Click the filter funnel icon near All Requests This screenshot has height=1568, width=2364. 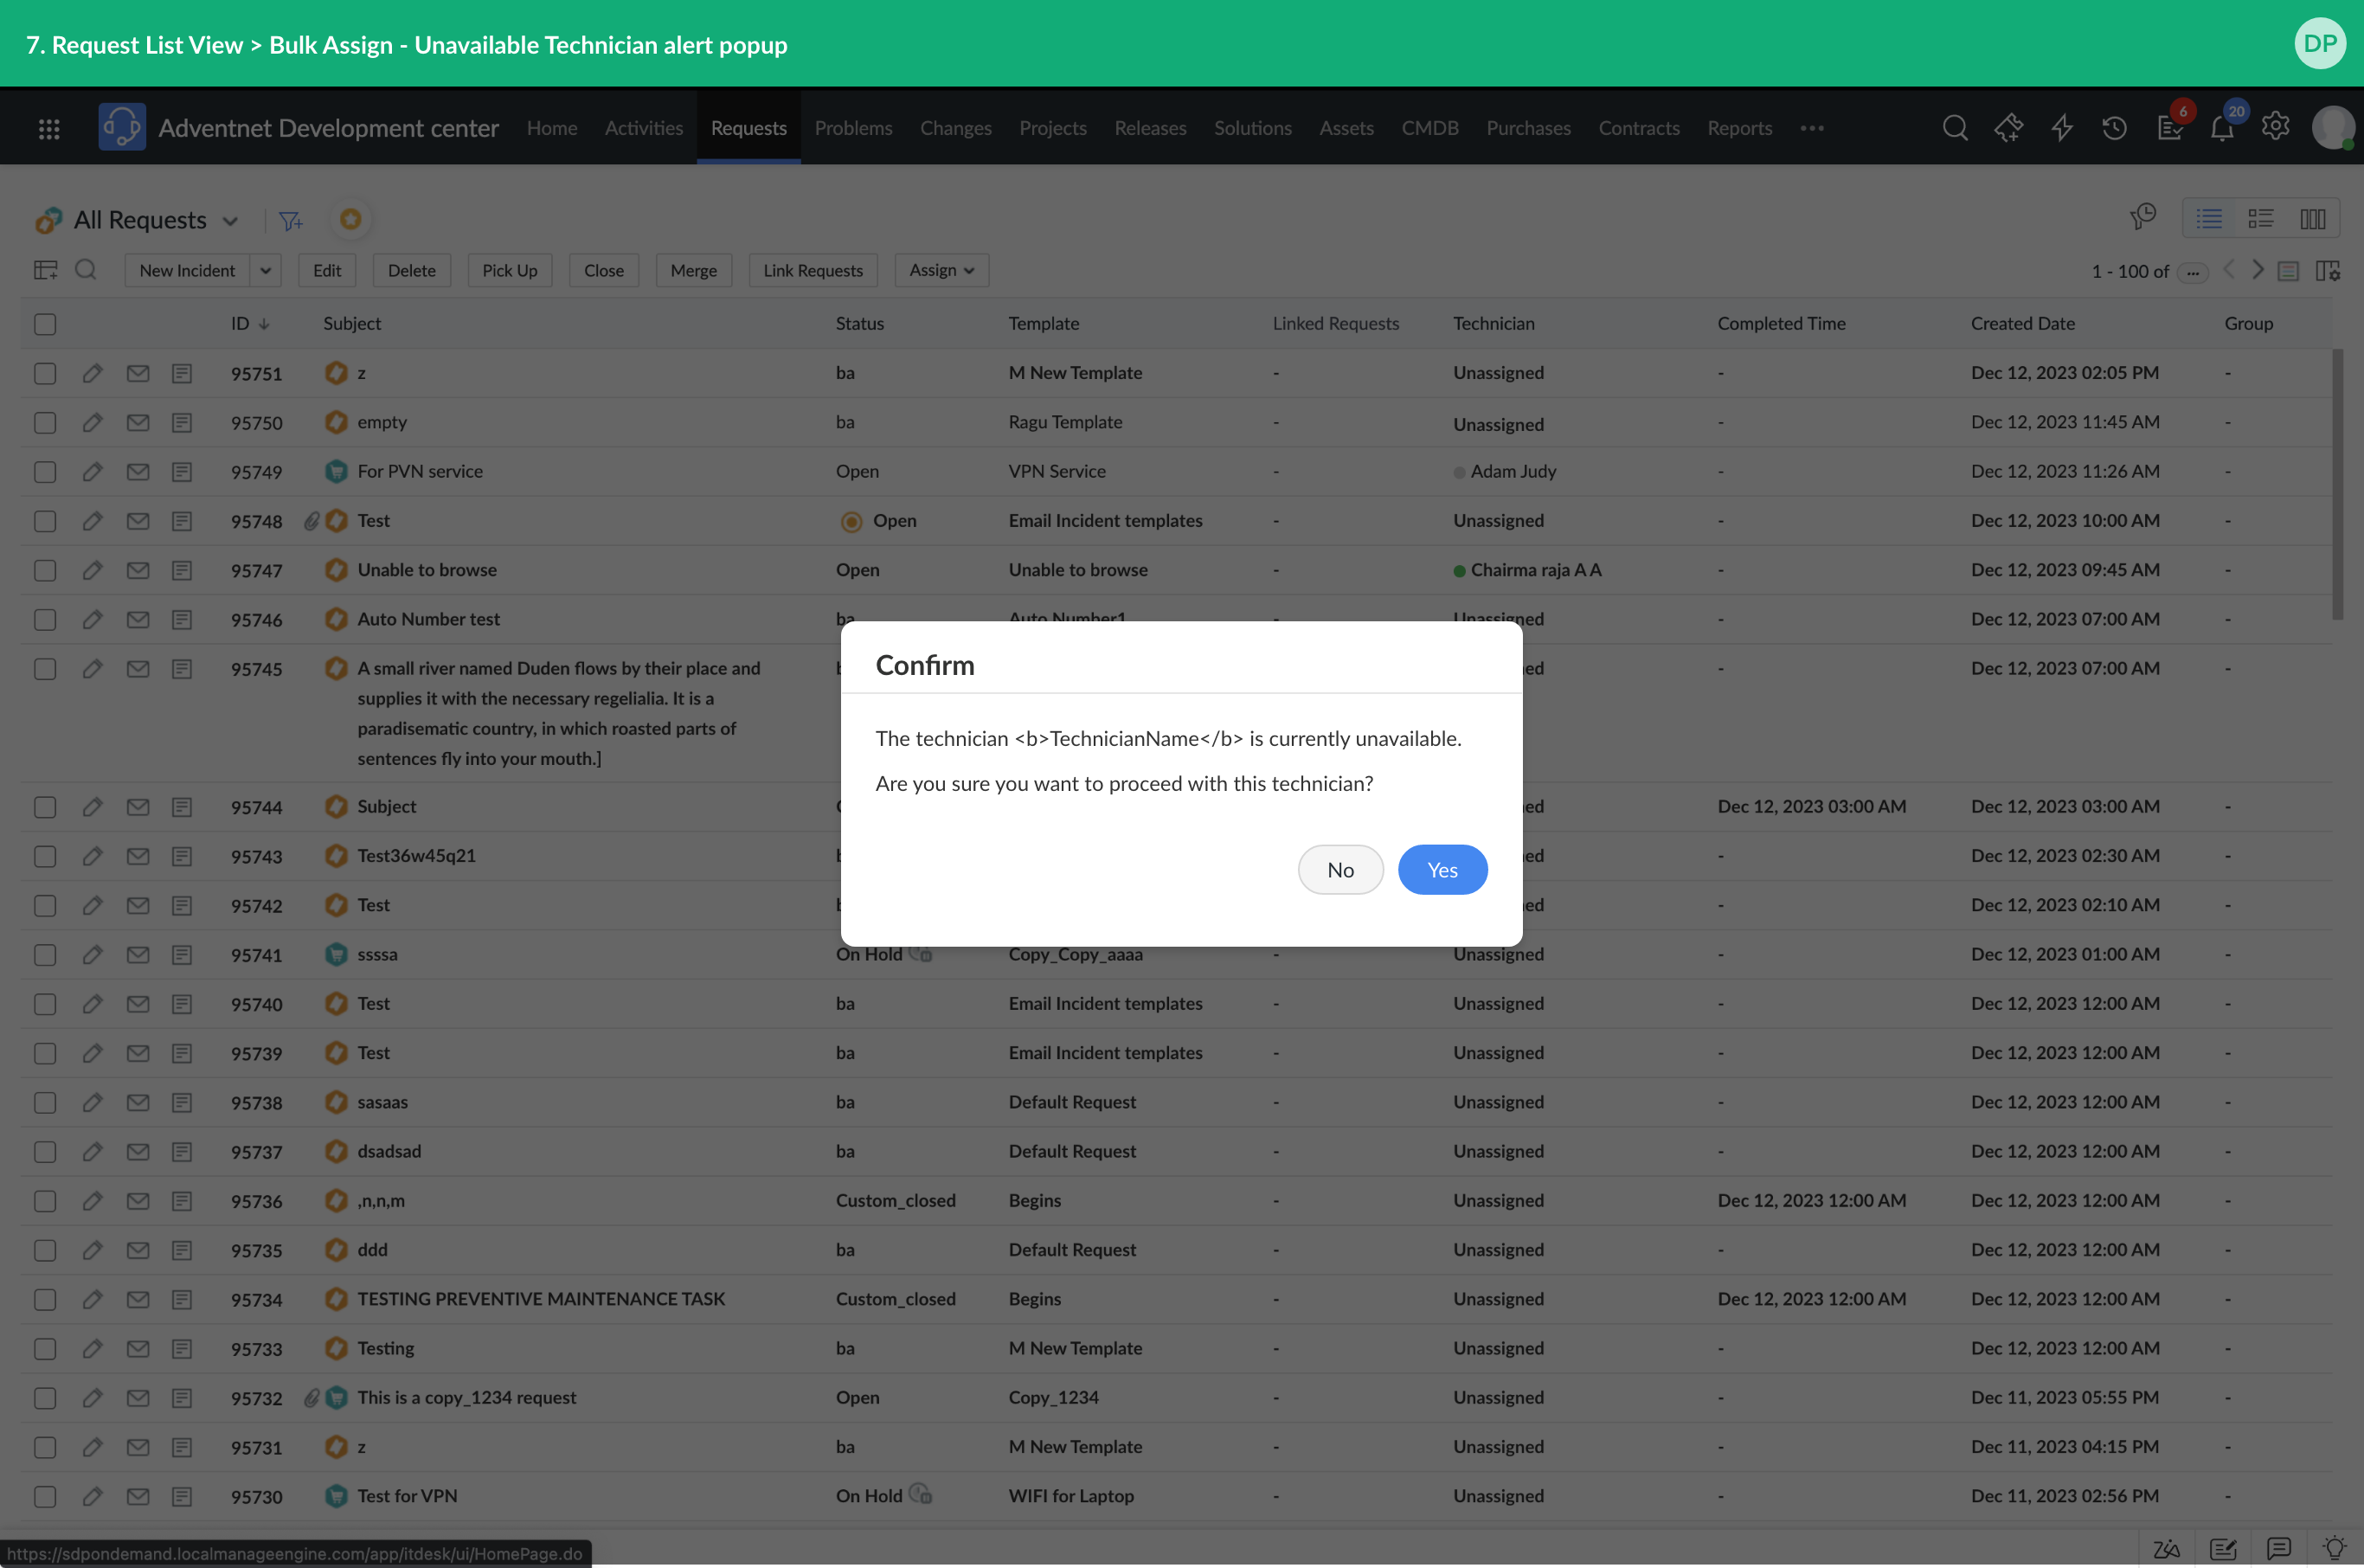[290, 221]
